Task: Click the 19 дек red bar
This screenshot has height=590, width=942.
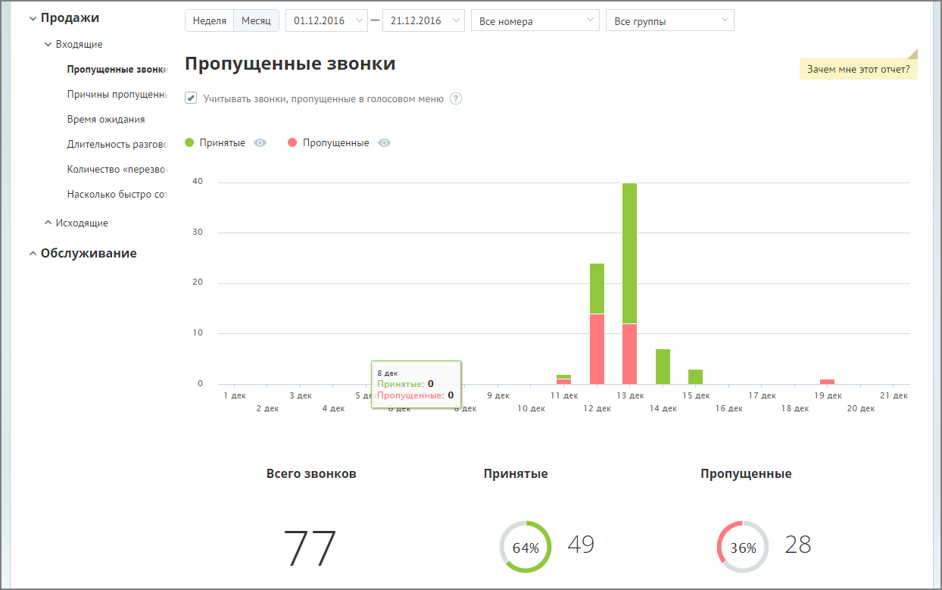Action: [x=828, y=382]
